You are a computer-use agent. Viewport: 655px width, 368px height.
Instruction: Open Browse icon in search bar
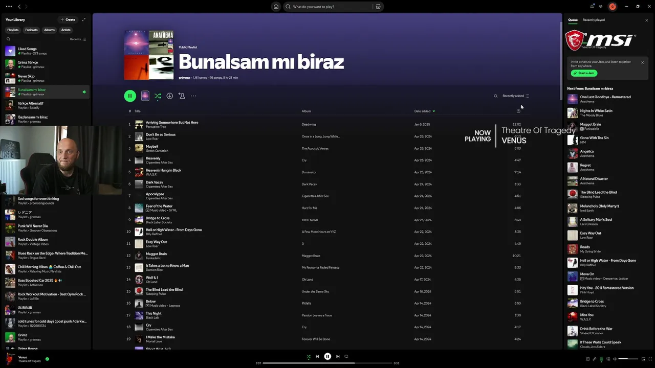378,7
